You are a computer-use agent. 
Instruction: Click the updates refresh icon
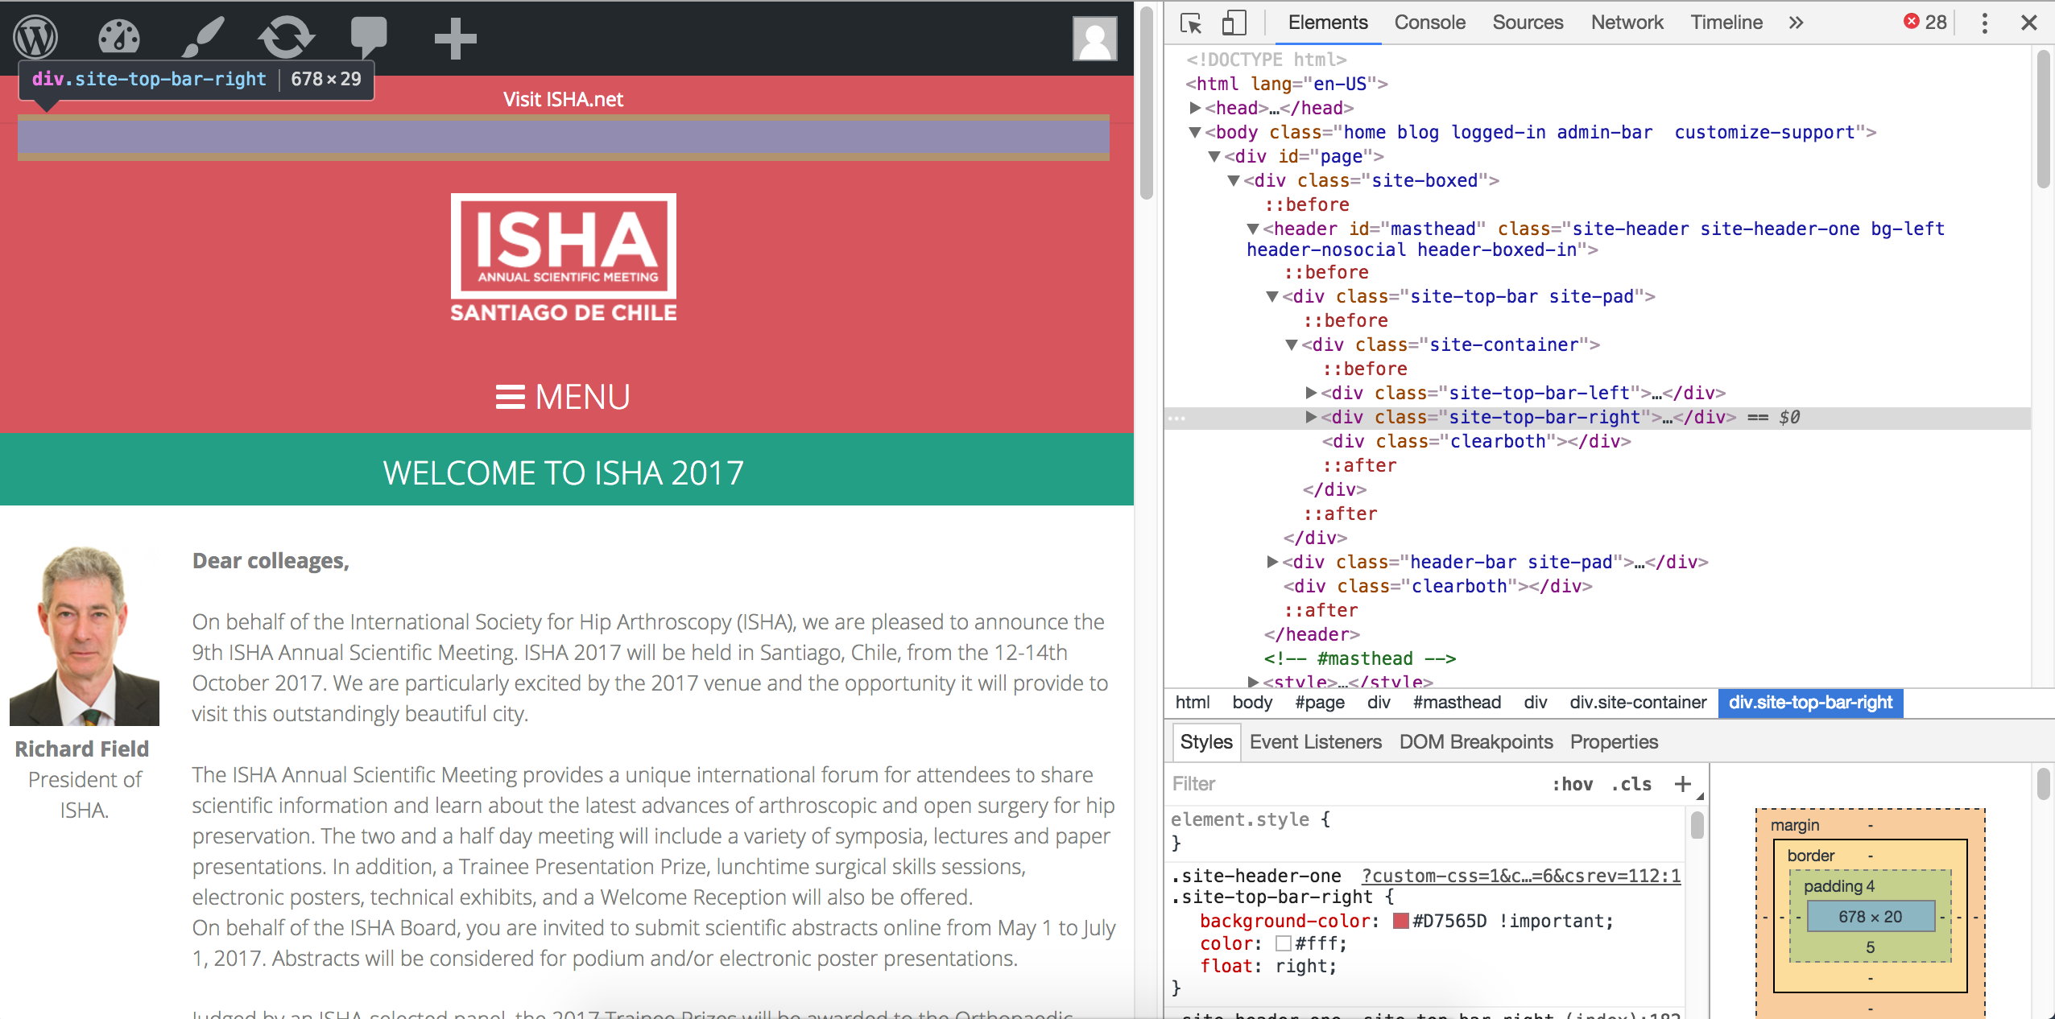(x=286, y=38)
